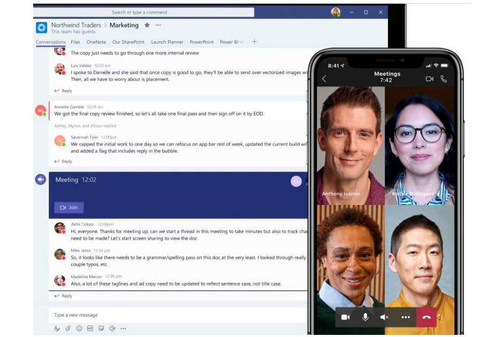The height and width of the screenshot is (337, 503).
Task: Go back on the phone Meetings screen
Action: [324, 79]
